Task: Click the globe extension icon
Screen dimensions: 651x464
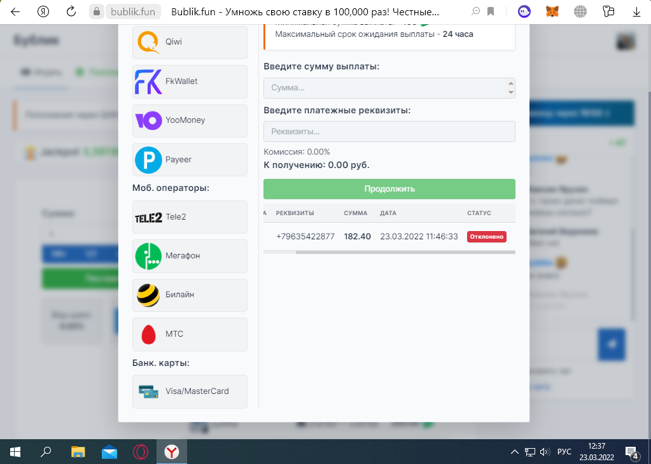Action: pos(580,11)
